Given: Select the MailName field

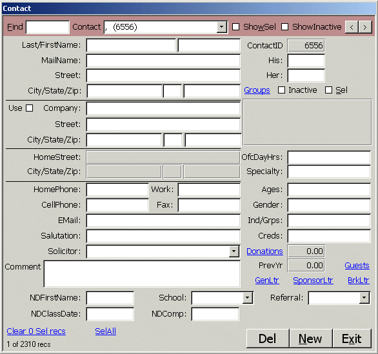Looking at the screenshot, I should point(163,61).
